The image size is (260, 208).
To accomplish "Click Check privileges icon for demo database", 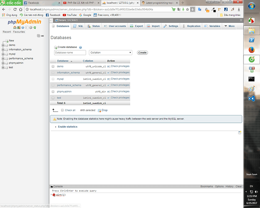I will pyautogui.click(x=109, y=67).
